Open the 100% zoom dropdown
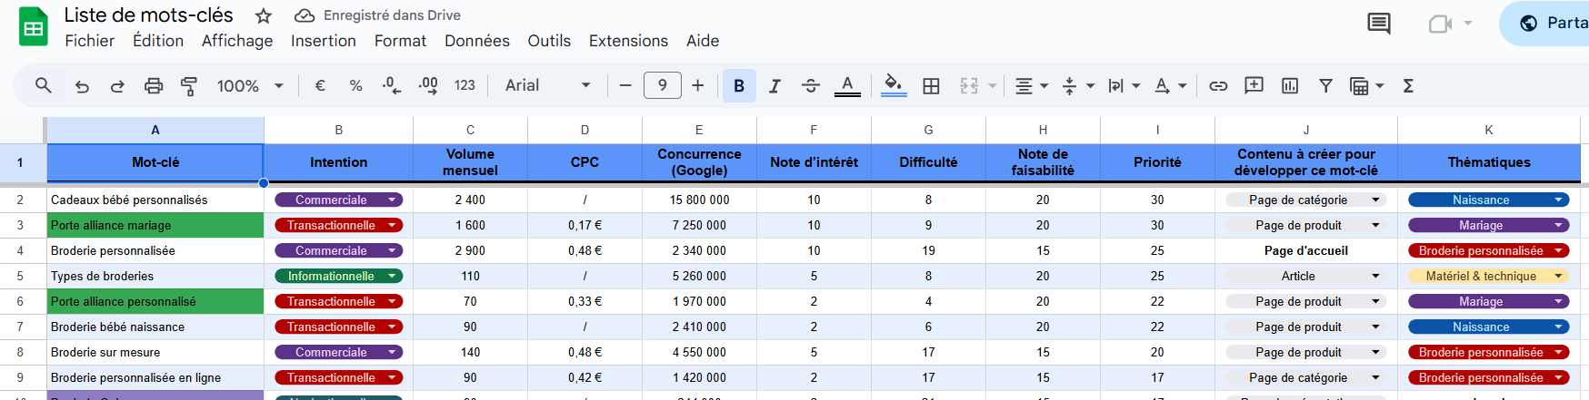Image resolution: width=1589 pixels, height=400 pixels. pyautogui.click(x=250, y=86)
